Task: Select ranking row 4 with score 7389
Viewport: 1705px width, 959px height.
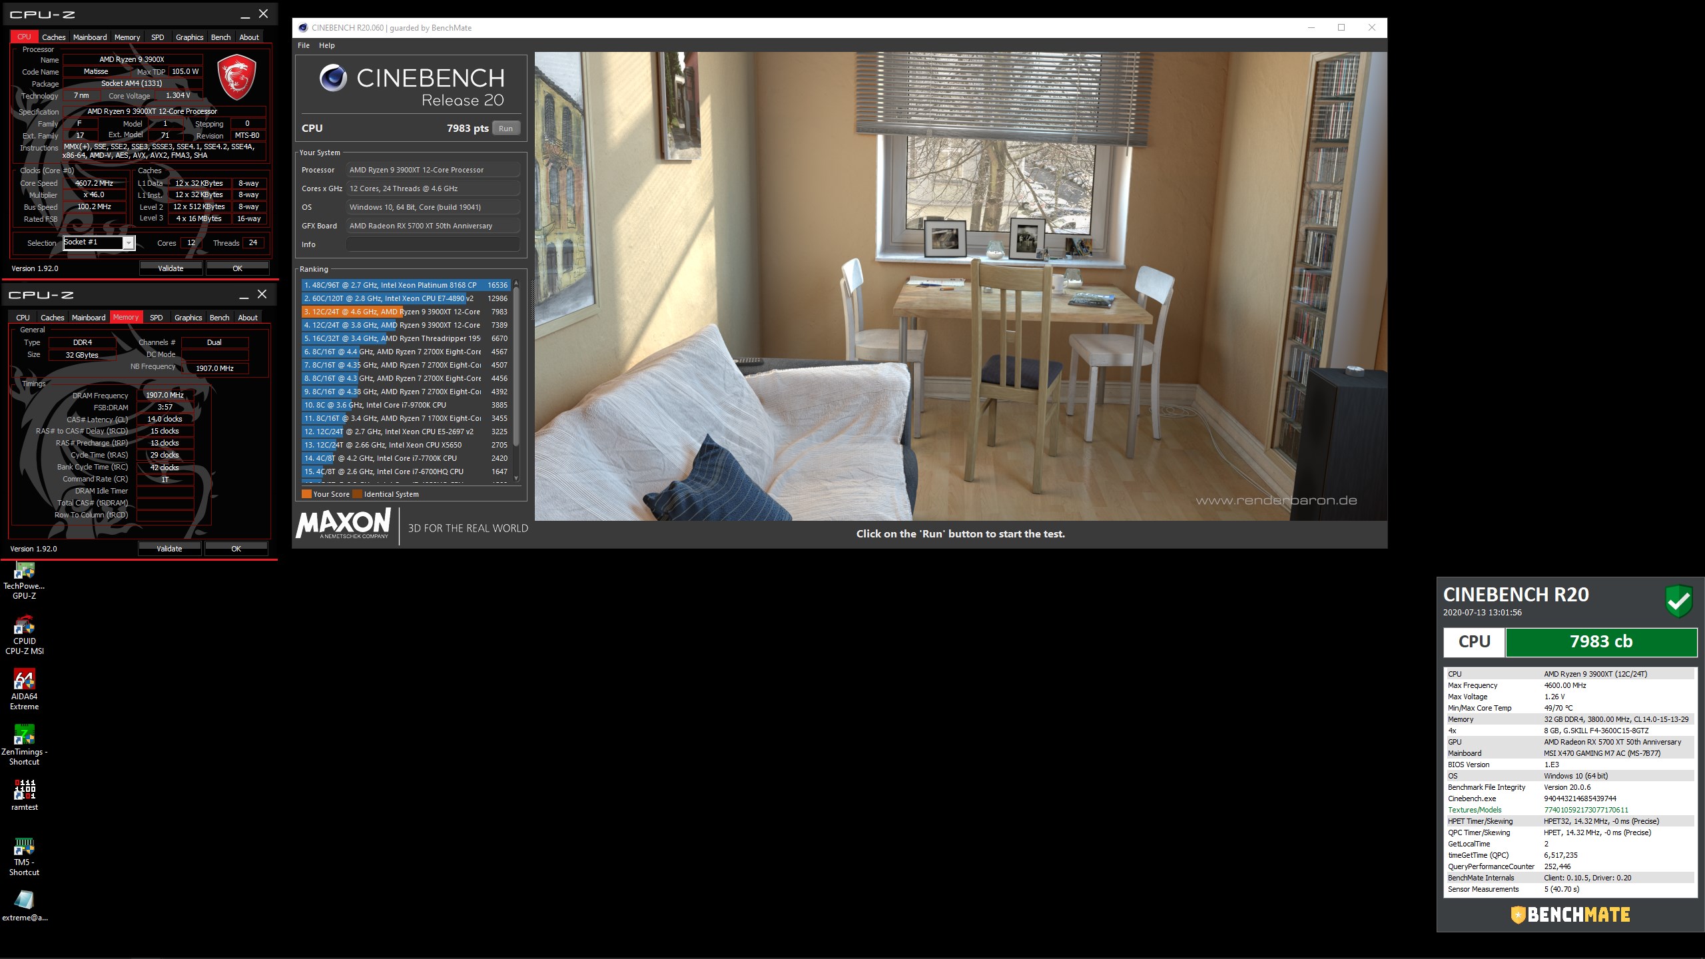Action: pyautogui.click(x=406, y=325)
